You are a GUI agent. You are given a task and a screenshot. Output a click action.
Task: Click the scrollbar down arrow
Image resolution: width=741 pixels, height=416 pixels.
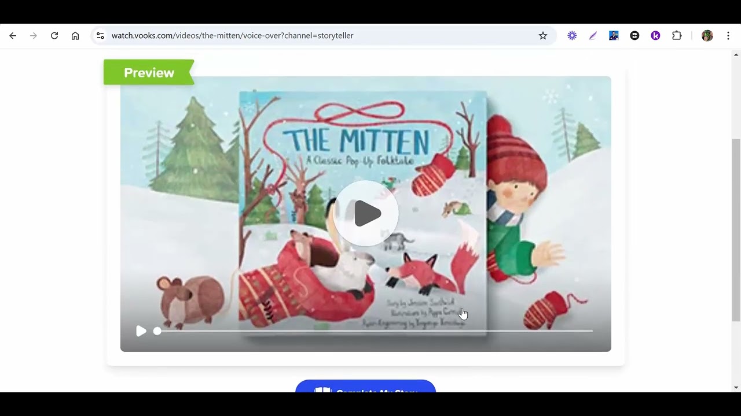pos(736,388)
